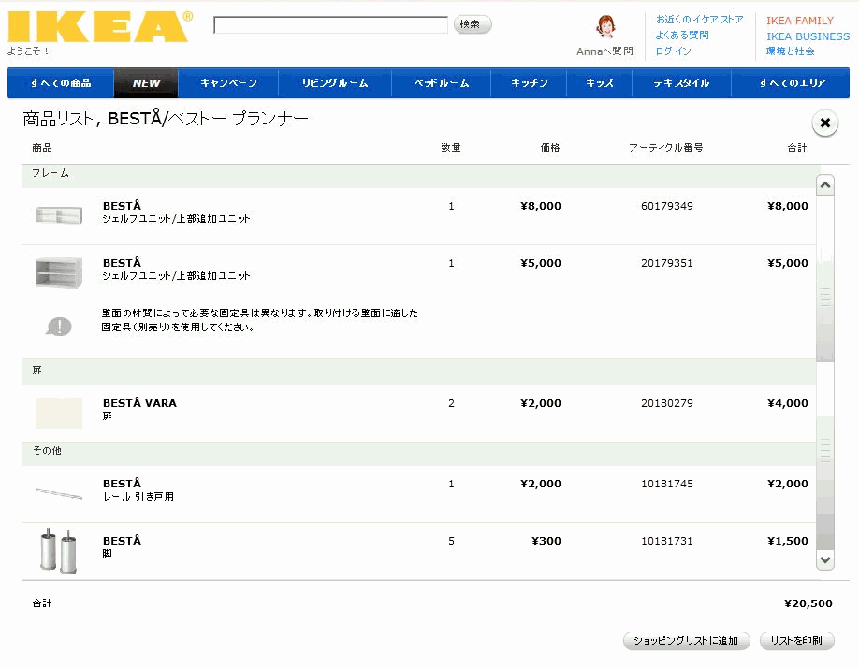
Task: Click the ¥300 unit price
Action: pyautogui.click(x=546, y=541)
